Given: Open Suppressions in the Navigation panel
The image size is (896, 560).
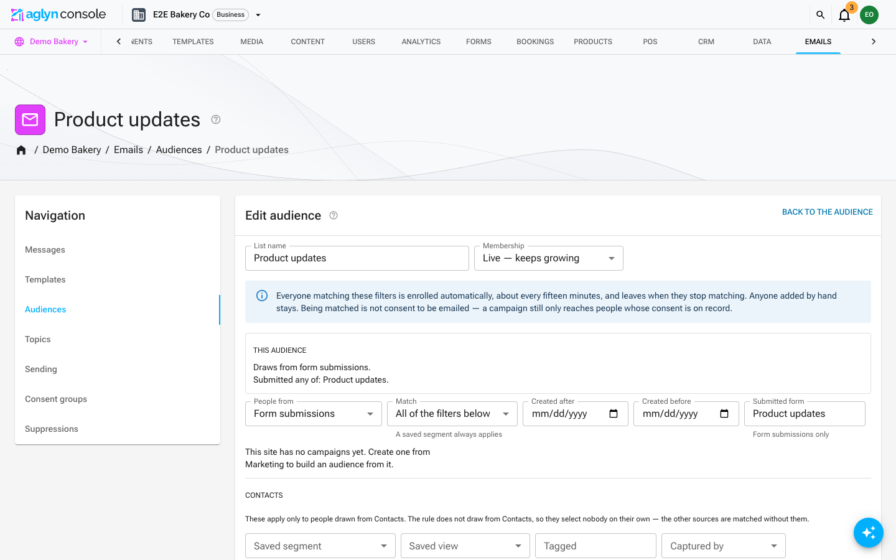Looking at the screenshot, I should 118,429.
